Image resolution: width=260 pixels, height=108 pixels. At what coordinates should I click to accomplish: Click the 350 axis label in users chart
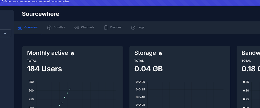tap(31, 82)
